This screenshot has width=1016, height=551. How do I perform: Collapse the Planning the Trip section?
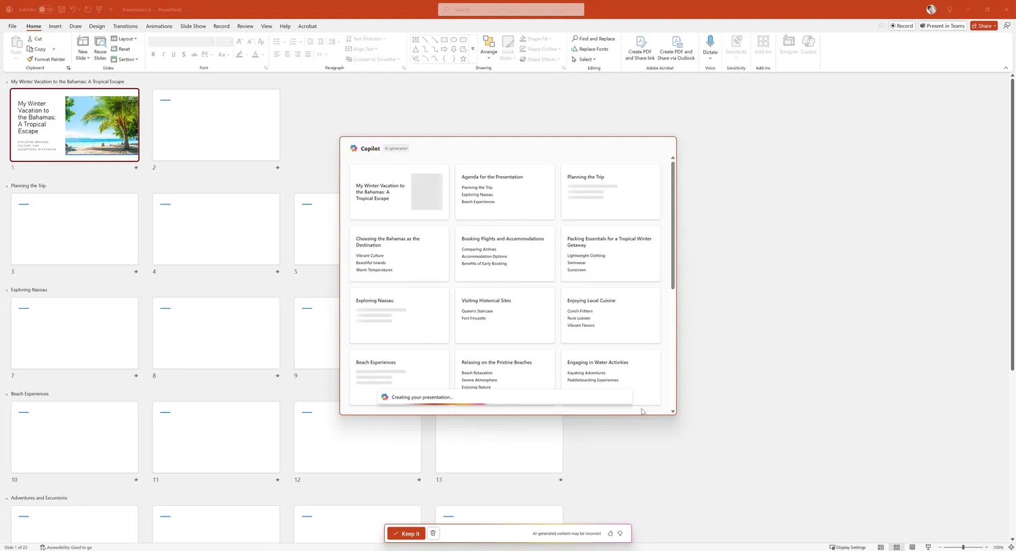tap(7, 185)
